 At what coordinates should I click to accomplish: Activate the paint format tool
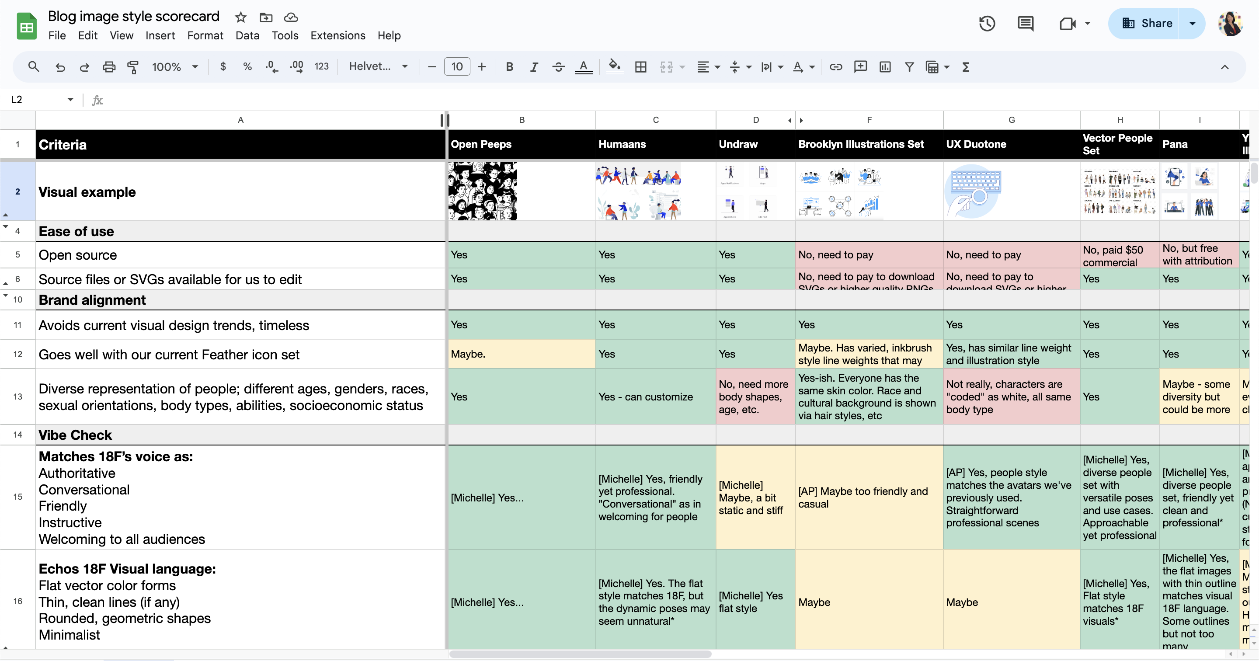click(133, 66)
